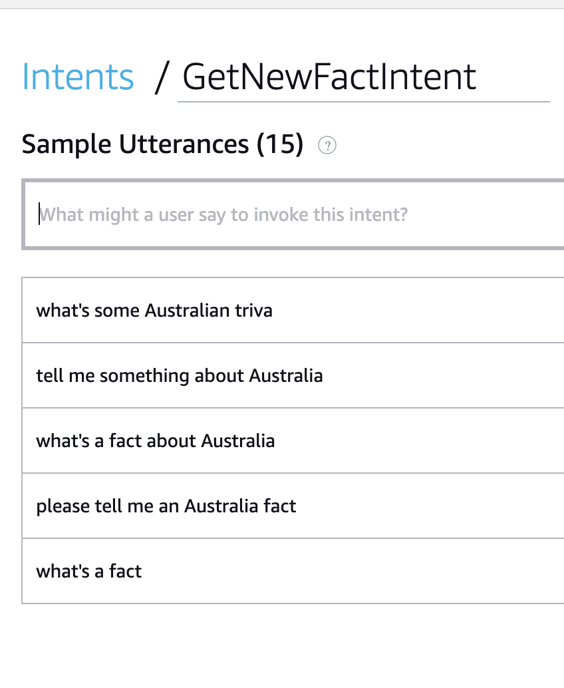Click the slash separator in the breadcrumb
Screen dimensions: 564x688
(x=160, y=77)
